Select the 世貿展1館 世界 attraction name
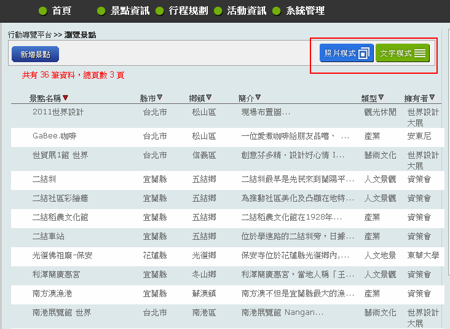The width and height of the screenshot is (450, 329). tap(60, 156)
